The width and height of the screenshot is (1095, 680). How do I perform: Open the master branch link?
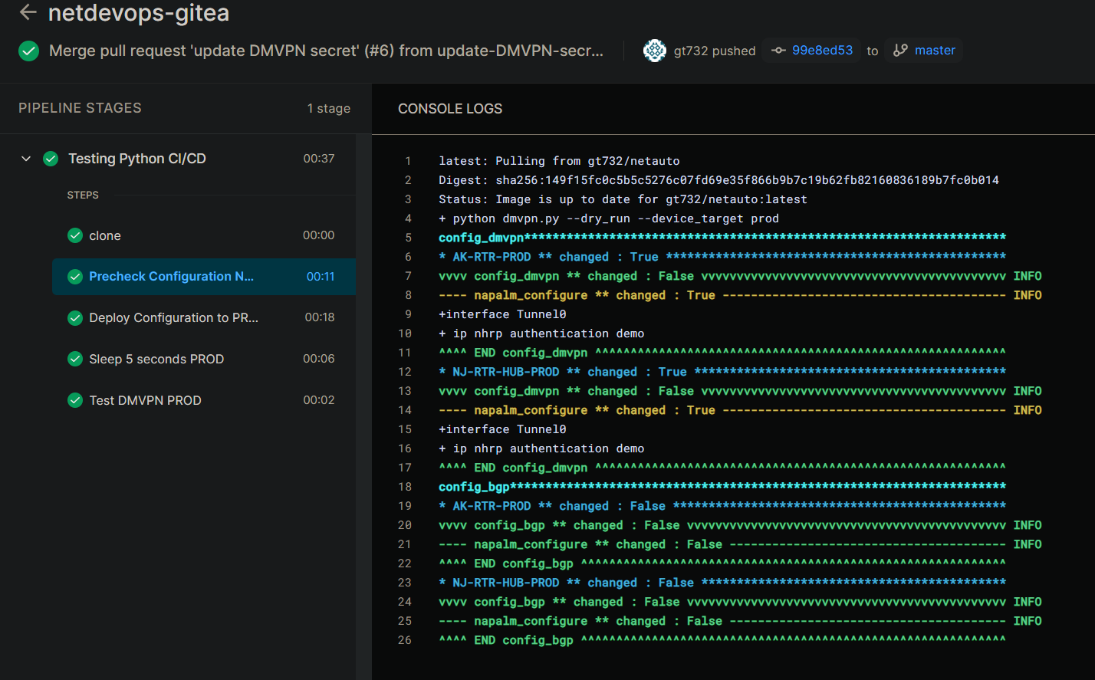click(935, 51)
